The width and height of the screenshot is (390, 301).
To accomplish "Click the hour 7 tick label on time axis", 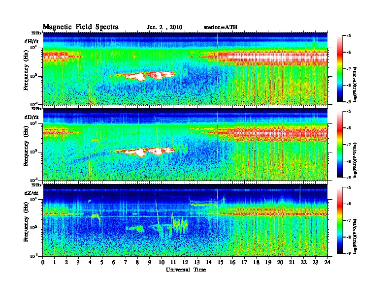I will [126, 263].
